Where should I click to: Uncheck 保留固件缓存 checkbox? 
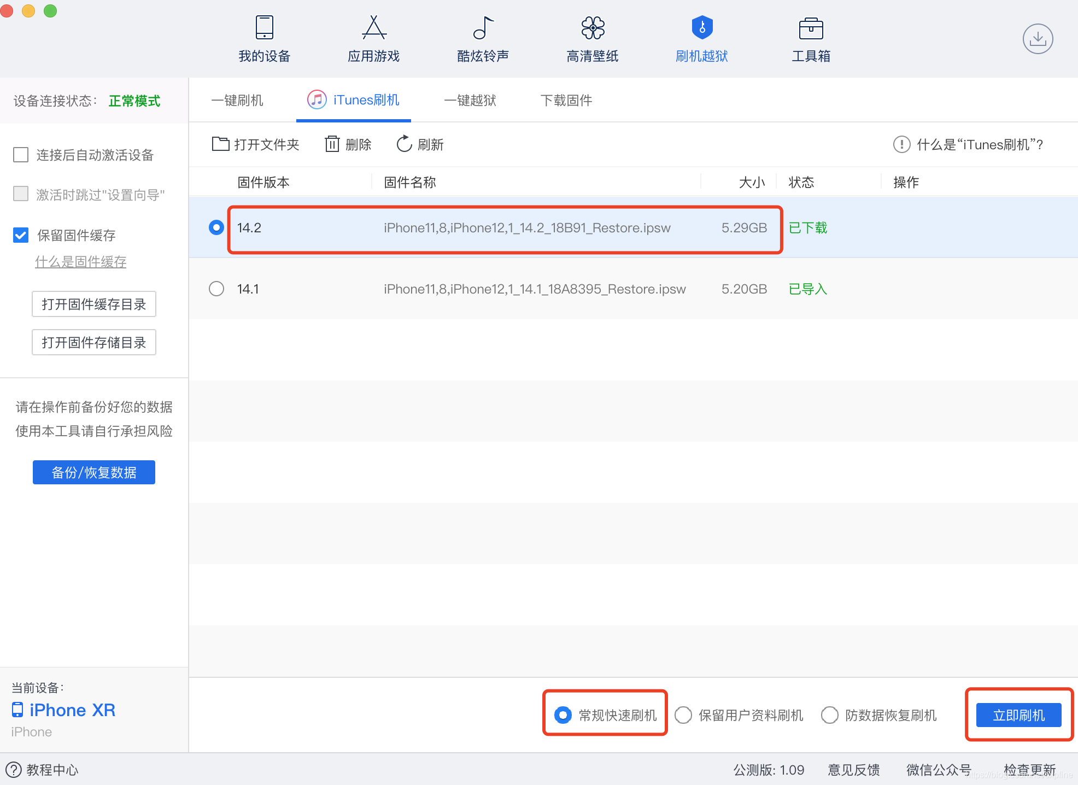(x=21, y=236)
